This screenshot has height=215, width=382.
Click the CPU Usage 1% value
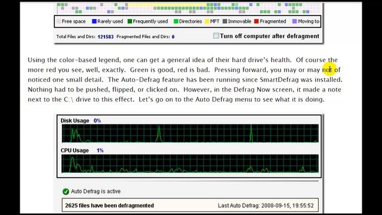point(100,150)
